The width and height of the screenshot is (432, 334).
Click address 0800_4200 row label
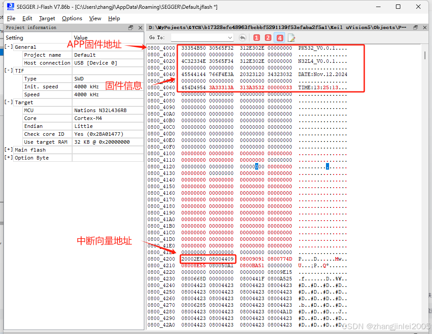[x=161, y=259]
